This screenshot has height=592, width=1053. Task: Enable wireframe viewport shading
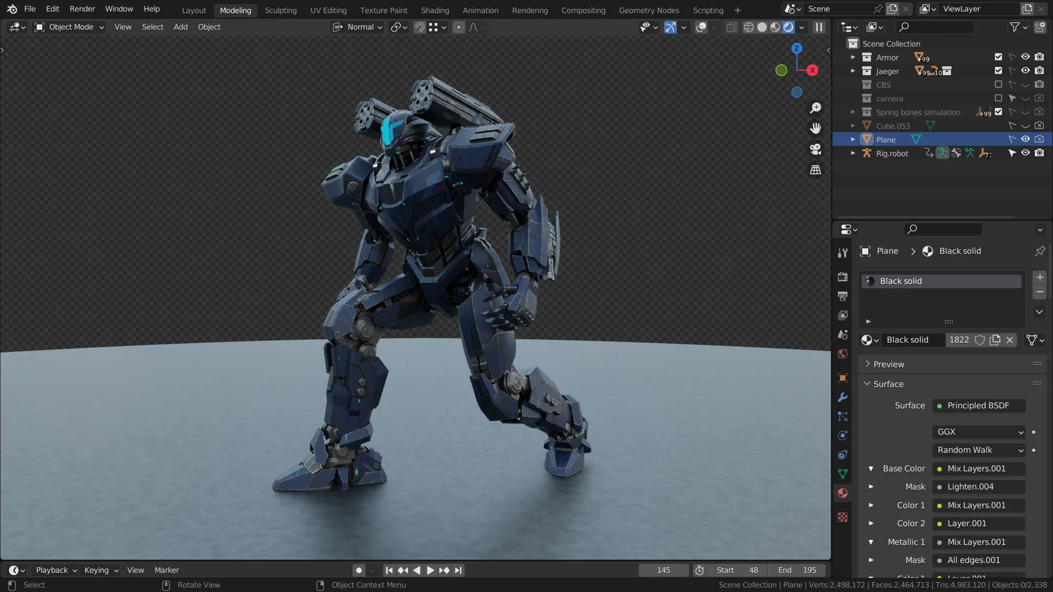(x=749, y=27)
